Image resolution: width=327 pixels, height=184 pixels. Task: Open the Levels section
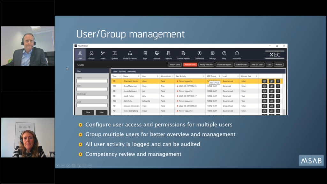(x=103, y=55)
